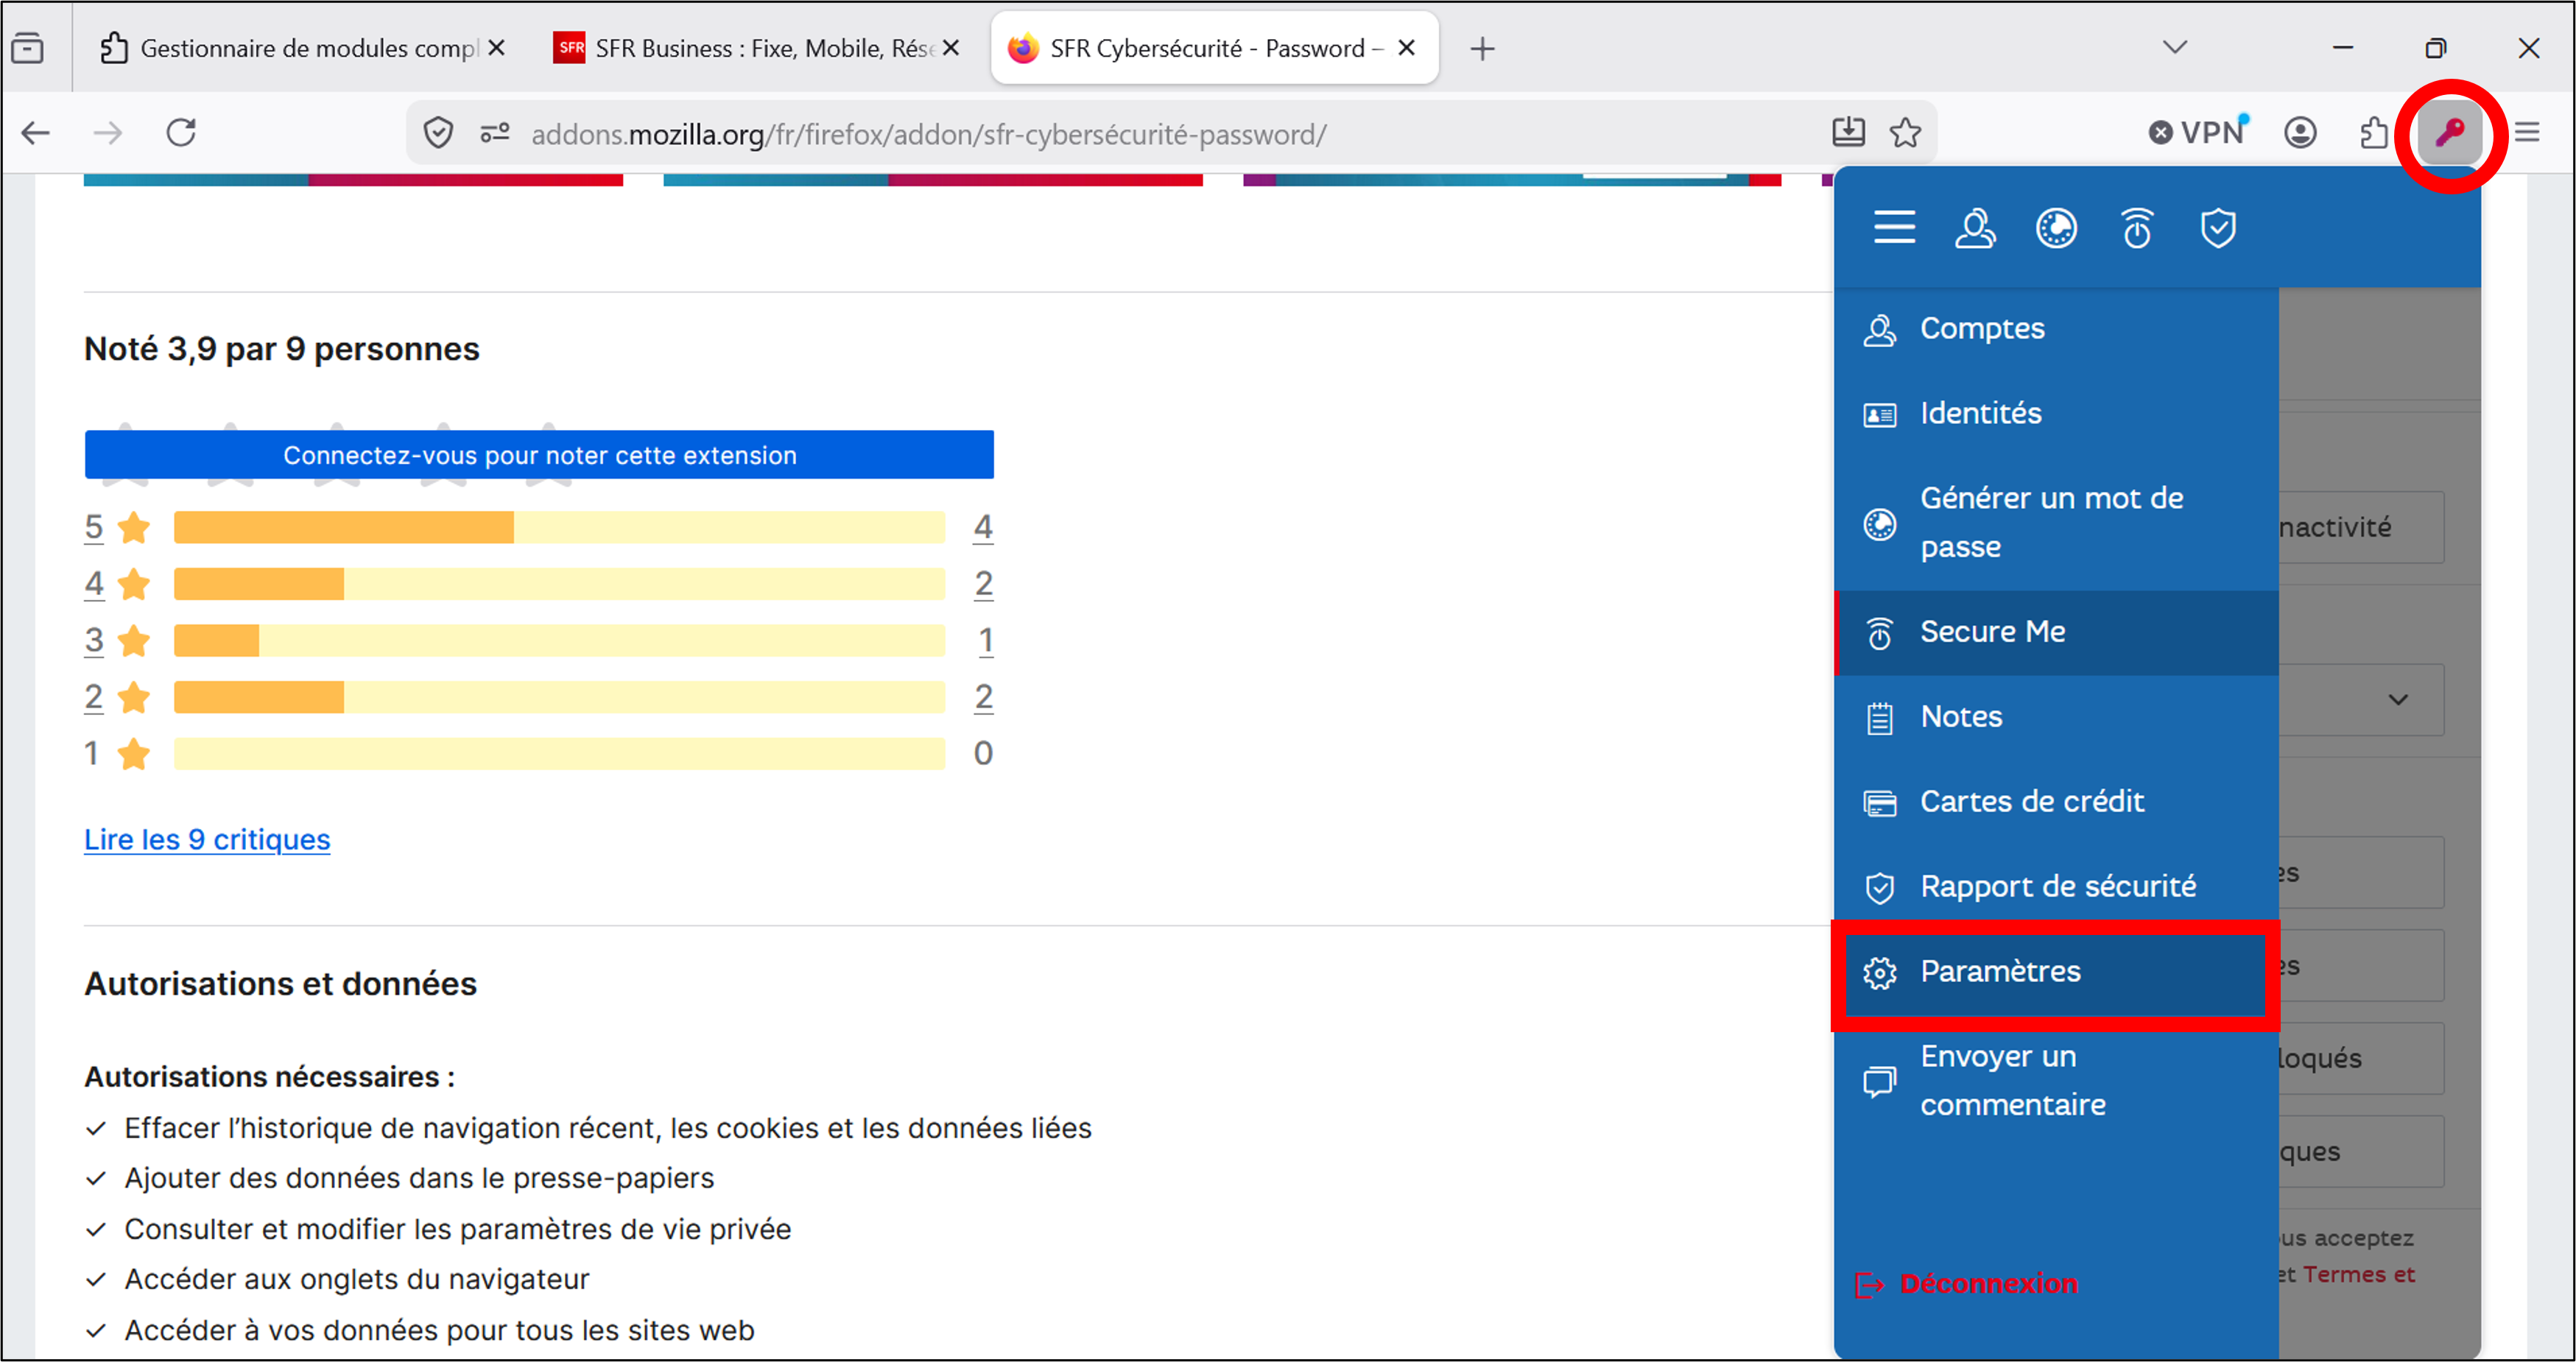
Task: Click the count 4 beside five stars
Action: coord(983,527)
